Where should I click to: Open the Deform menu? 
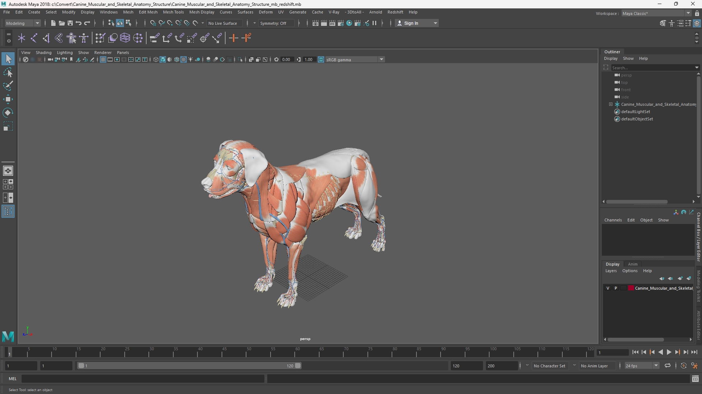coord(265,12)
